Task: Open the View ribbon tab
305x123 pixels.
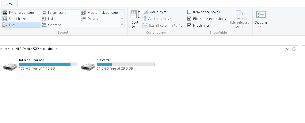Action: 9,4
